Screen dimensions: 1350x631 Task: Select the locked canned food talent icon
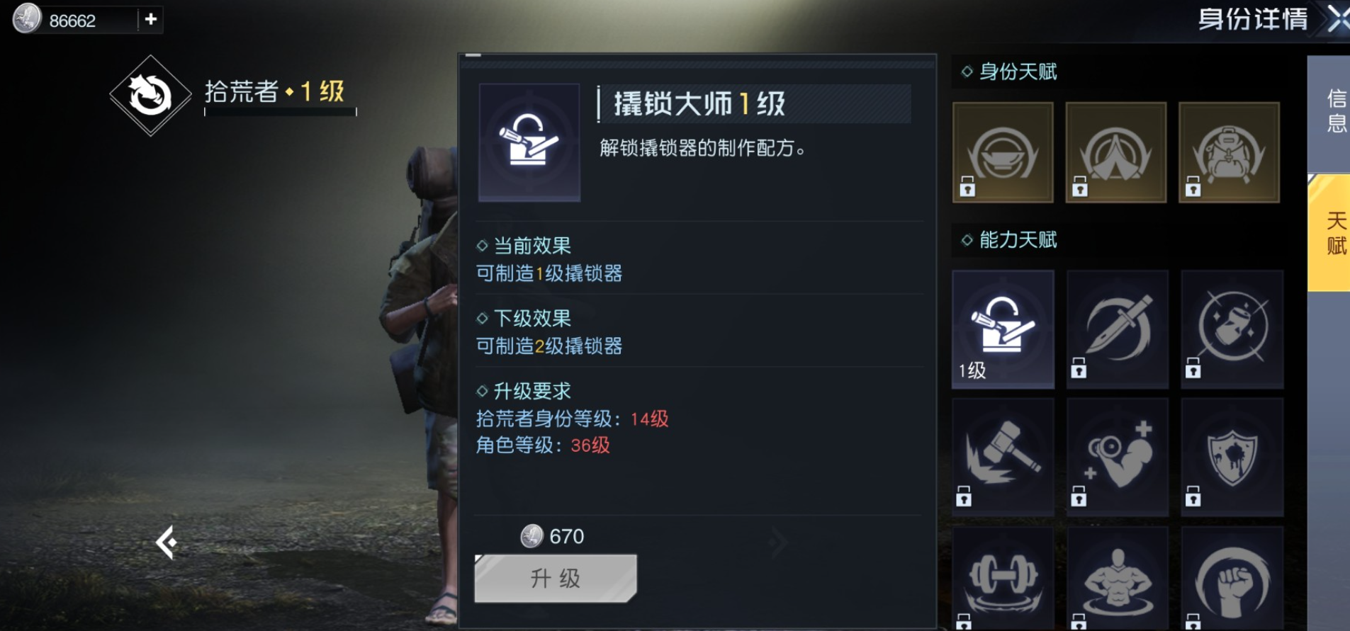(x=1232, y=329)
